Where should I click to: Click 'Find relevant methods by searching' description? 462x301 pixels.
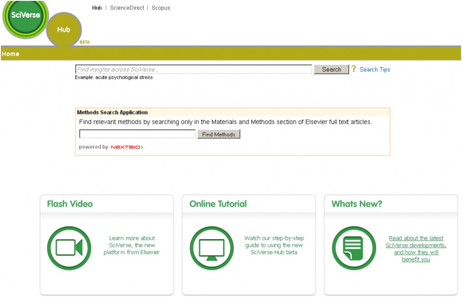226,122
